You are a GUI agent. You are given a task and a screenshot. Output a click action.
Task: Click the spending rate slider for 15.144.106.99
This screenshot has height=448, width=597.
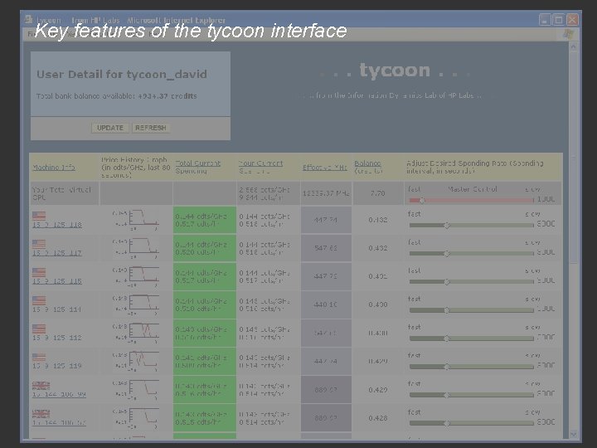tap(471, 395)
